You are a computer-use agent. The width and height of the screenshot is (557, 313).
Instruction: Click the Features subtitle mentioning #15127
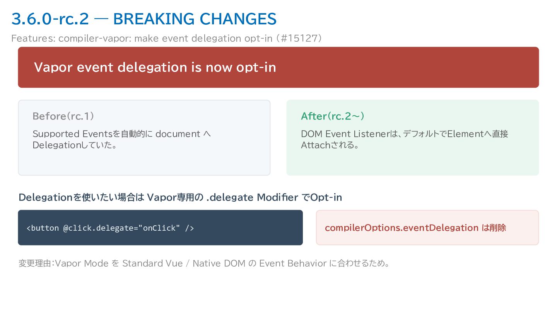[167, 39]
